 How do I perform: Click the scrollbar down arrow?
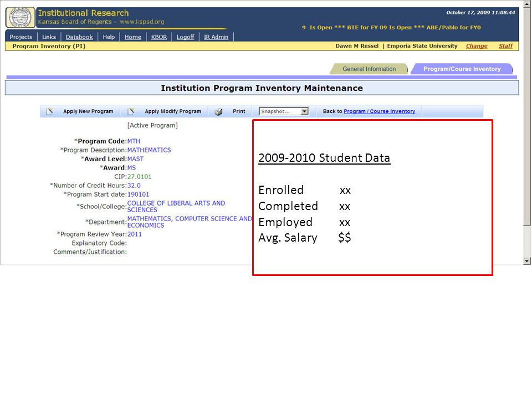point(527,261)
